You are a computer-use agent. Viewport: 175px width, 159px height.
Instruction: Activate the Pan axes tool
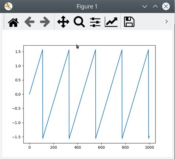click(x=63, y=22)
